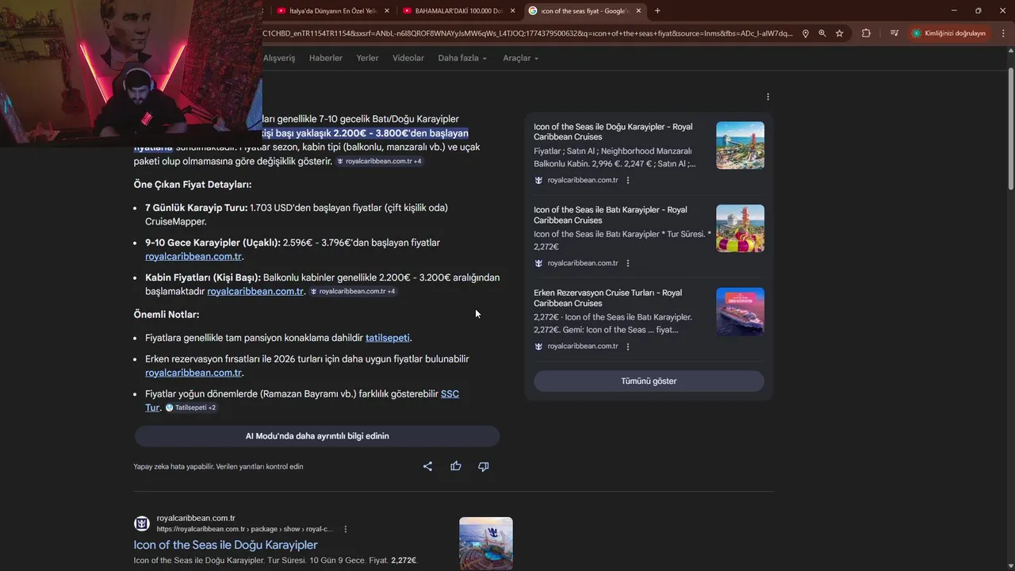Open the Haberler search filter
The image size is (1015, 571).
(326, 58)
